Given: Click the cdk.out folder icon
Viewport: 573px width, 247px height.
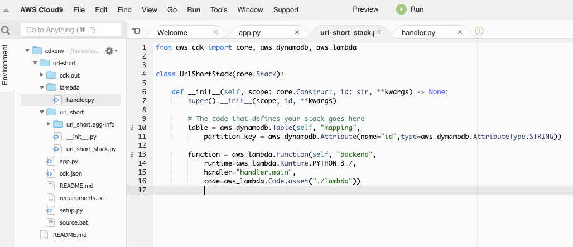Looking at the screenshot, I should pyautogui.click(x=51, y=75).
